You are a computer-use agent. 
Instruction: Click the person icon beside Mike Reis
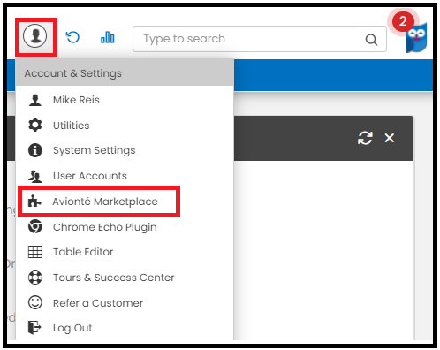tap(35, 100)
